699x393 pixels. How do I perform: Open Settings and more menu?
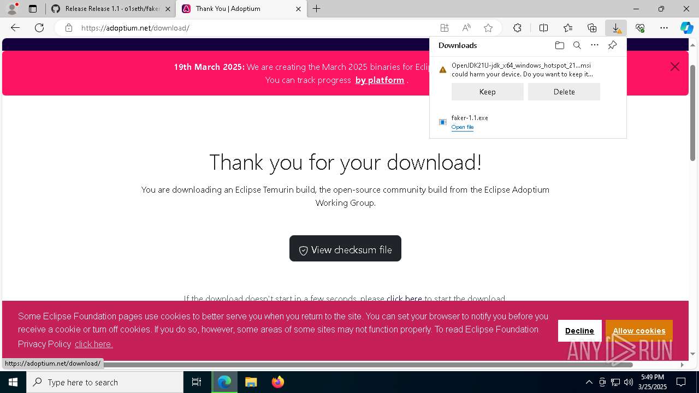(664, 28)
